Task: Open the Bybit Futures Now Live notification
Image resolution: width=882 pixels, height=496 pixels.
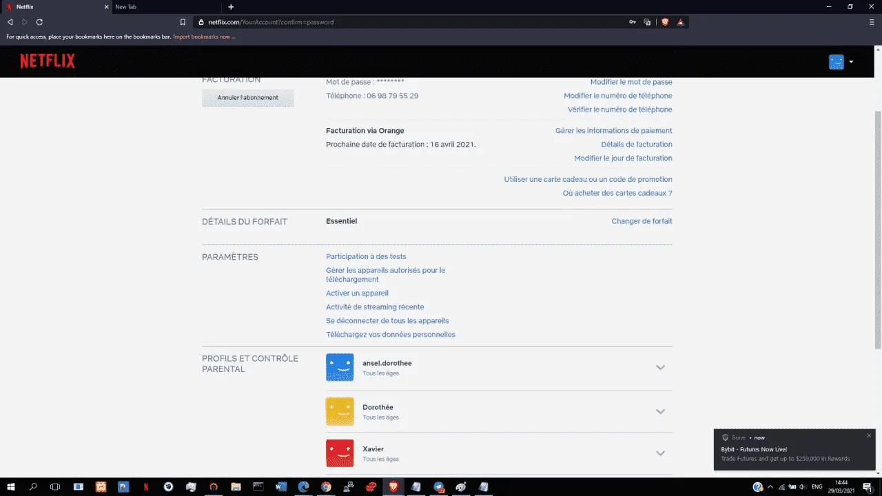Action: pos(796,449)
